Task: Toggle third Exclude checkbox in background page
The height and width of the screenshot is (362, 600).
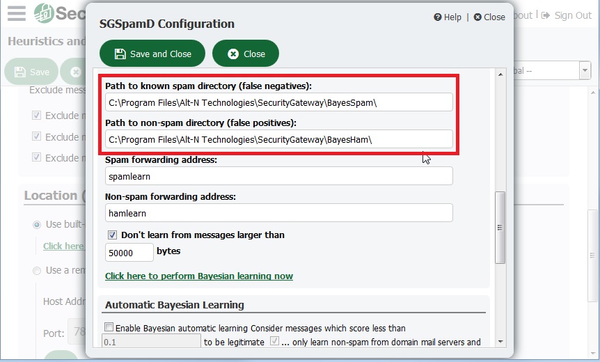Action: click(x=36, y=157)
